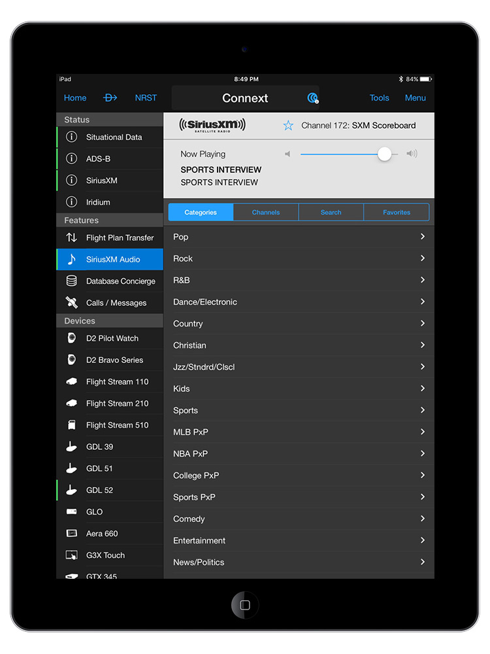490x654 pixels.
Task: Tap the Flight Stream 510 card icon
Action: point(72,424)
